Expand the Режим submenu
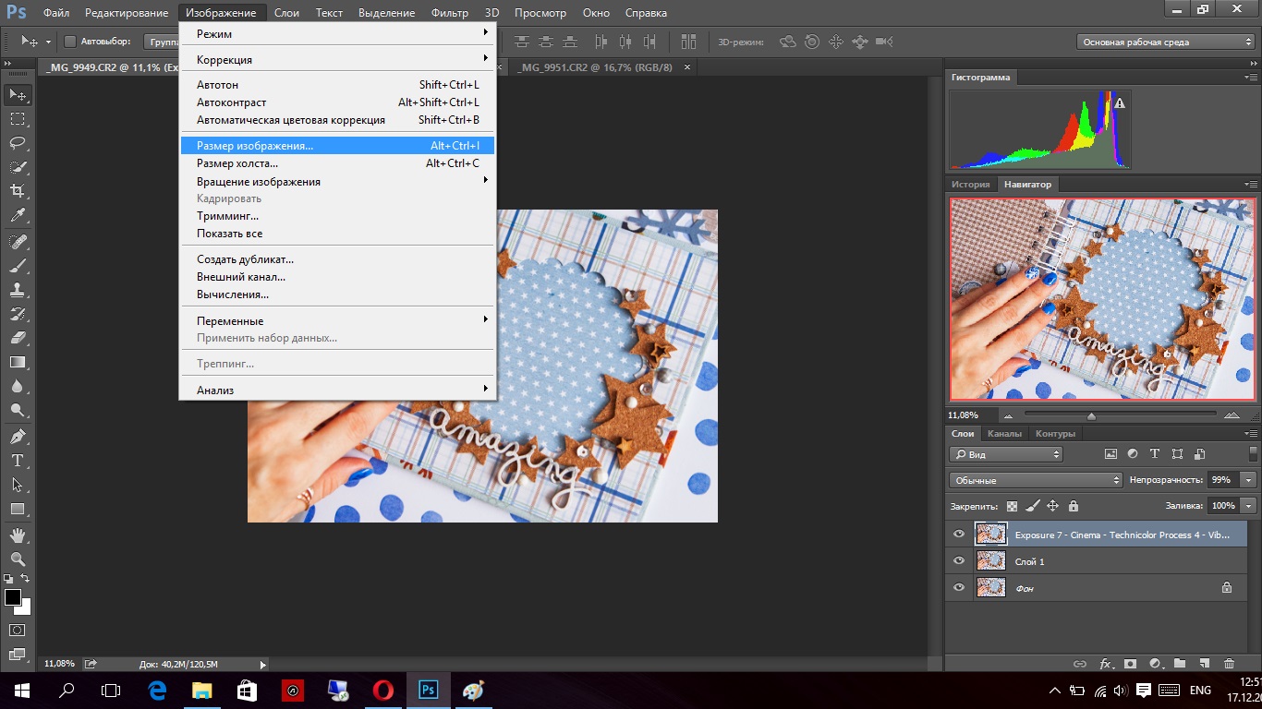Image resolution: width=1262 pixels, height=709 pixels. point(337,34)
